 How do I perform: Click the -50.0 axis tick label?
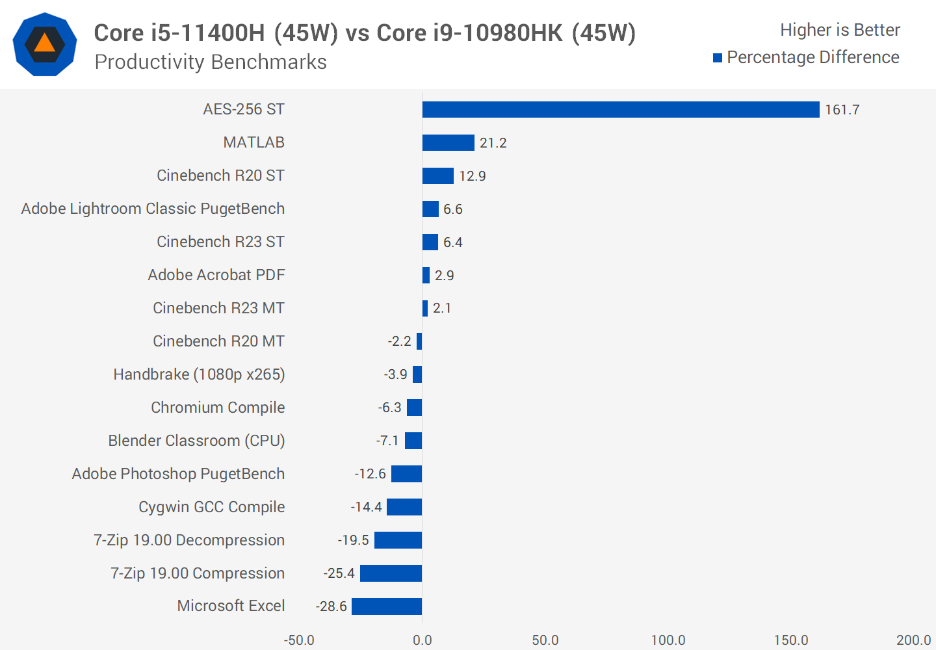[299, 640]
